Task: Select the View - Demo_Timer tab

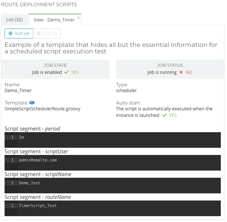Action: coord(54,20)
